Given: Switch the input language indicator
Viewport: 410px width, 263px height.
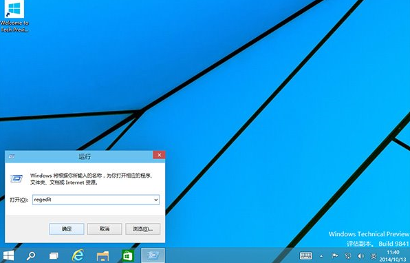Looking at the screenshot, I should (374, 255).
